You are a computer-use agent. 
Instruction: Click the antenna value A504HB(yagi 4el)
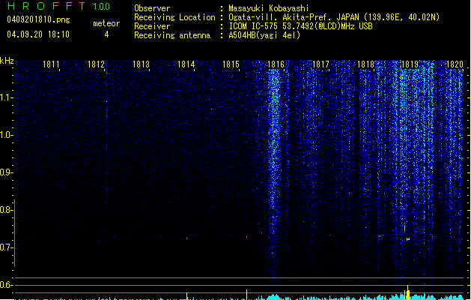point(264,35)
